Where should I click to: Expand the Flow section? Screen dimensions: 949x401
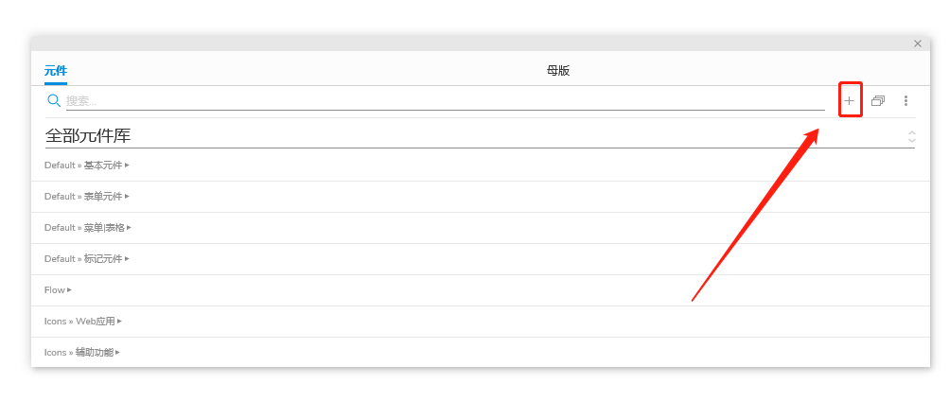click(57, 290)
